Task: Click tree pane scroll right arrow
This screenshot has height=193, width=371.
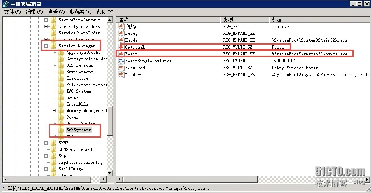Action: [x=104, y=179]
